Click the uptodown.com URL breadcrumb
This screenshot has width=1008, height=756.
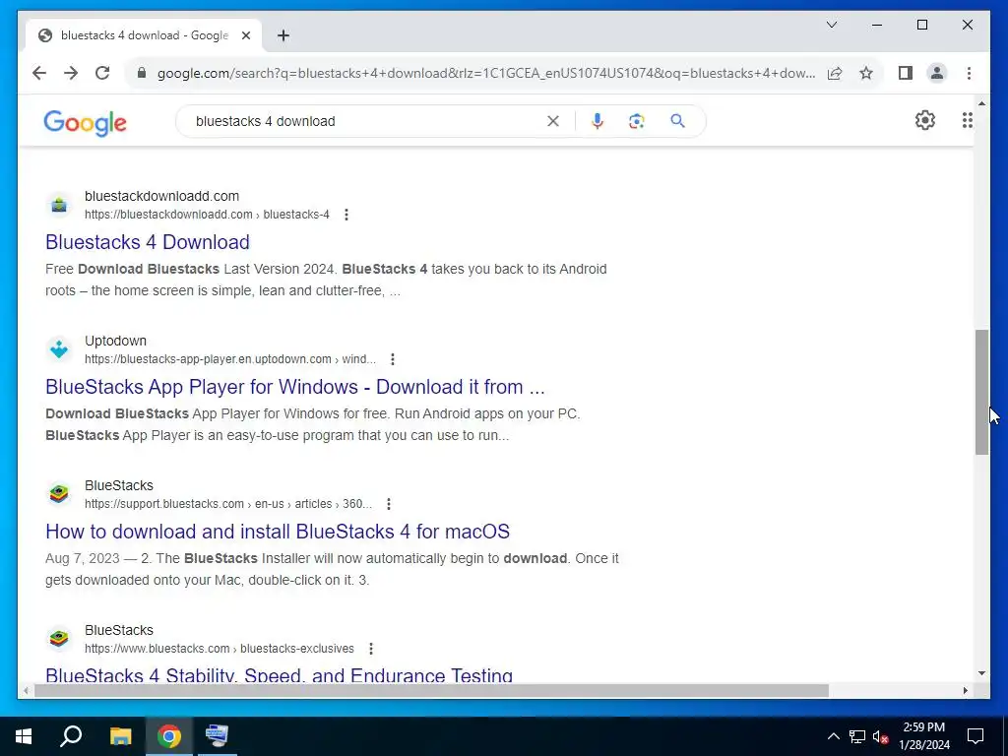click(x=230, y=359)
